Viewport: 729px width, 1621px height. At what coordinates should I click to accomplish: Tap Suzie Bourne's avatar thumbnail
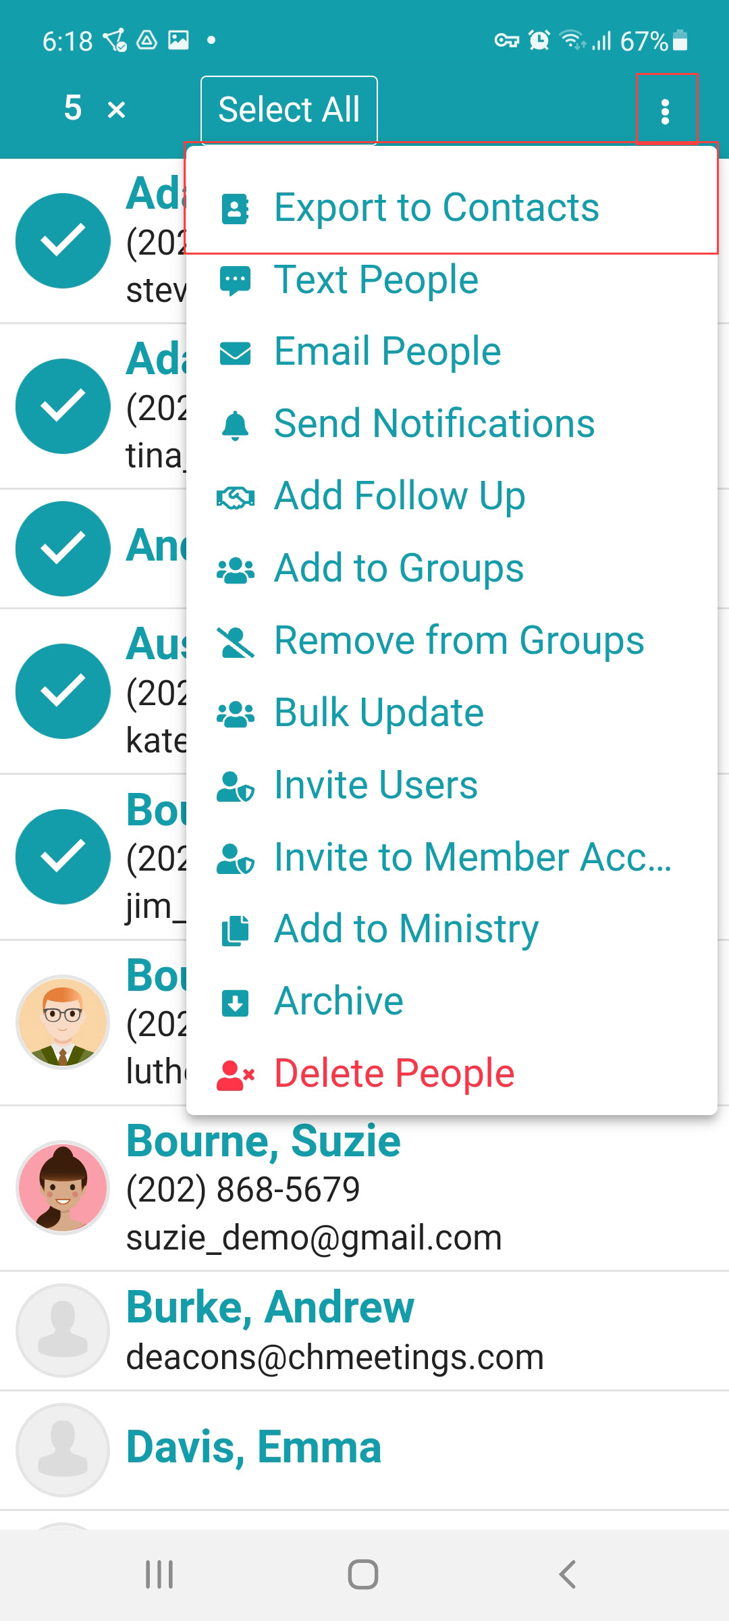pyautogui.click(x=63, y=1187)
